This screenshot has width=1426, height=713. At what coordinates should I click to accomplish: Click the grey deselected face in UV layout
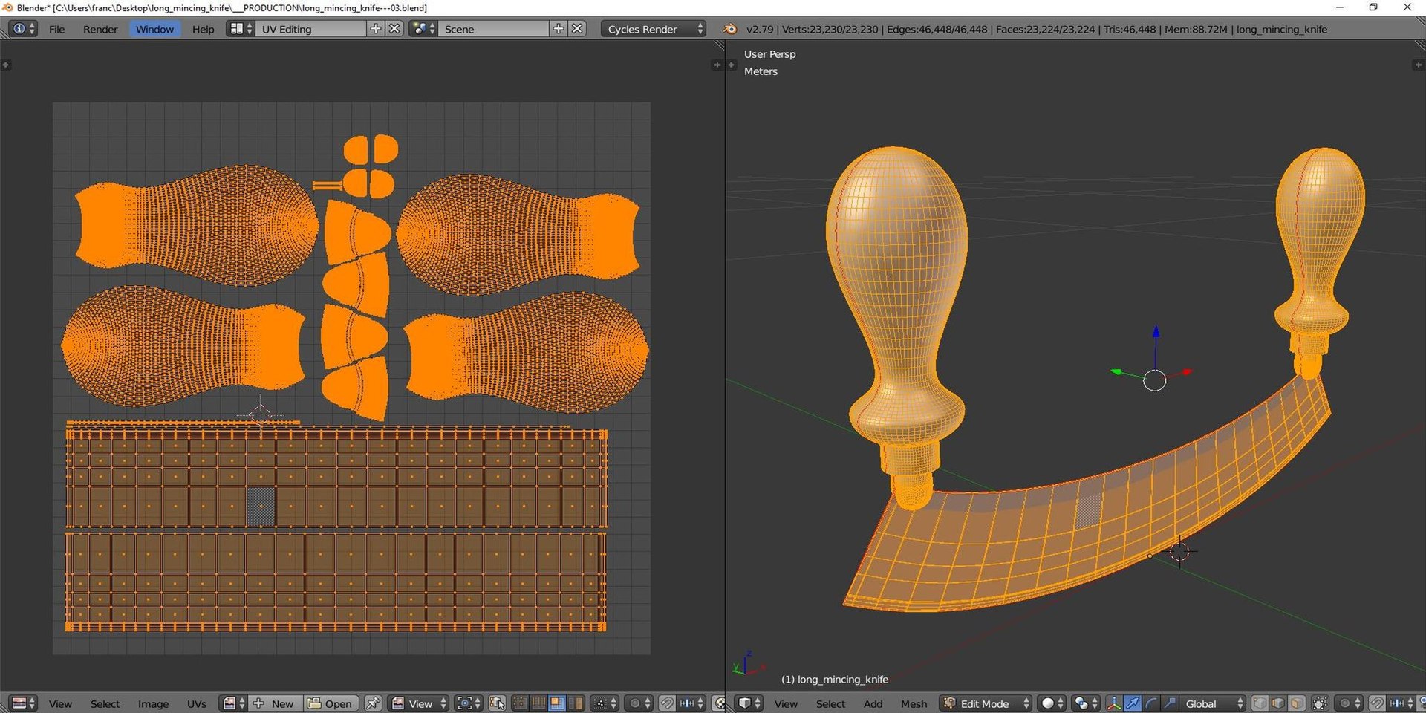point(261,507)
